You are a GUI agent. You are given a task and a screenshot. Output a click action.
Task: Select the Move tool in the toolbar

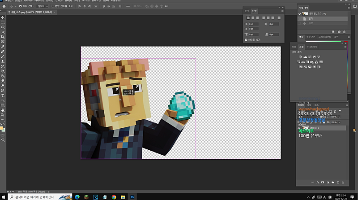tap(3, 17)
